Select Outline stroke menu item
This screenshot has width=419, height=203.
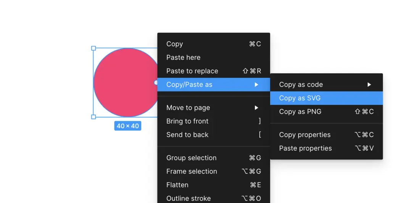pos(189,198)
